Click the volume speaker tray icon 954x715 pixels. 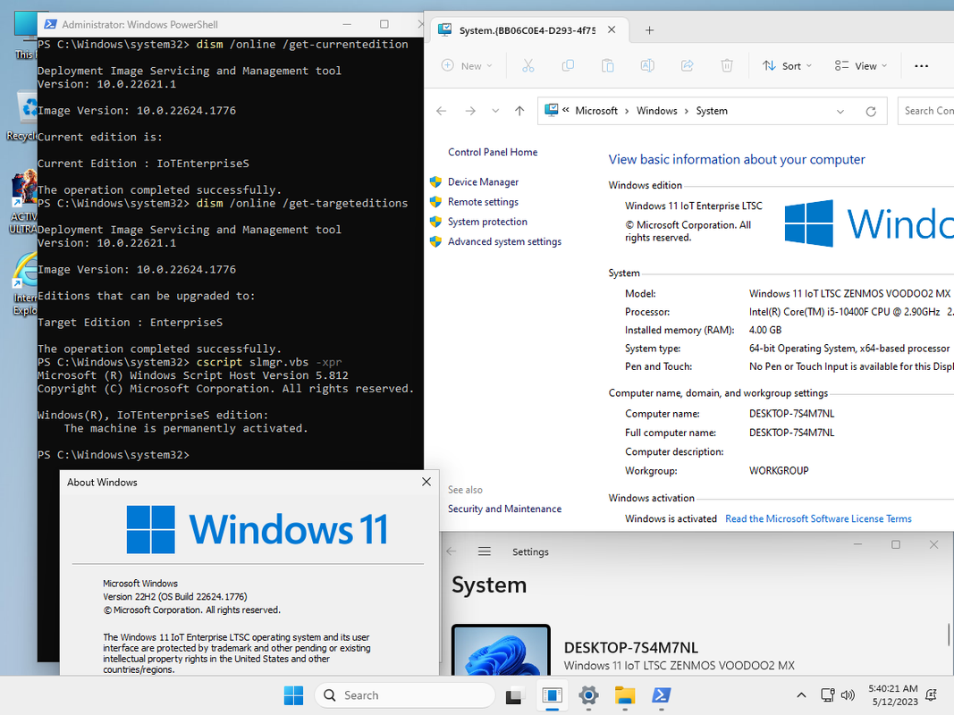[x=848, y=695]
